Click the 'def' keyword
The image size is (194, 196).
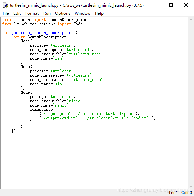click(x=6, y=33)
